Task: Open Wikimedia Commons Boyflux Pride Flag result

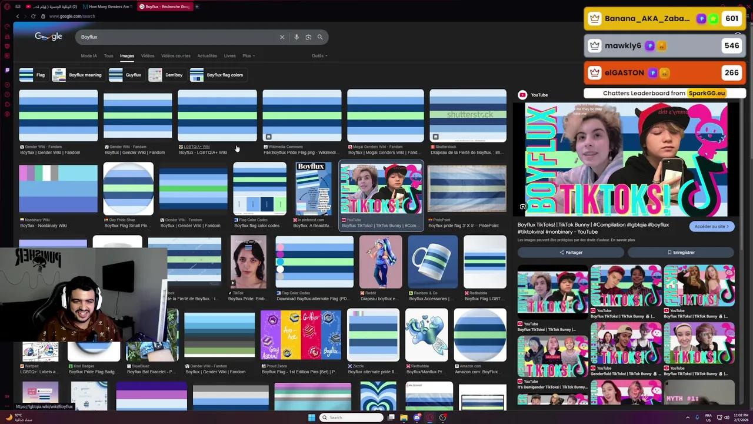Action: tap(302, 115)
